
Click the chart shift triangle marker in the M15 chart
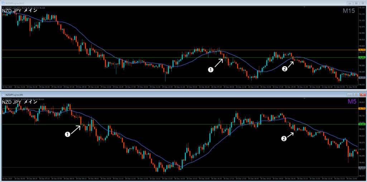305,7
